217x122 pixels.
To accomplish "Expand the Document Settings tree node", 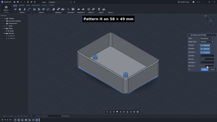I will 3,21.
